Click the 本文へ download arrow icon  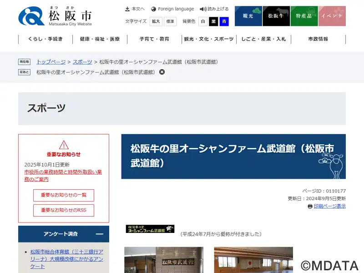[127, 9]
